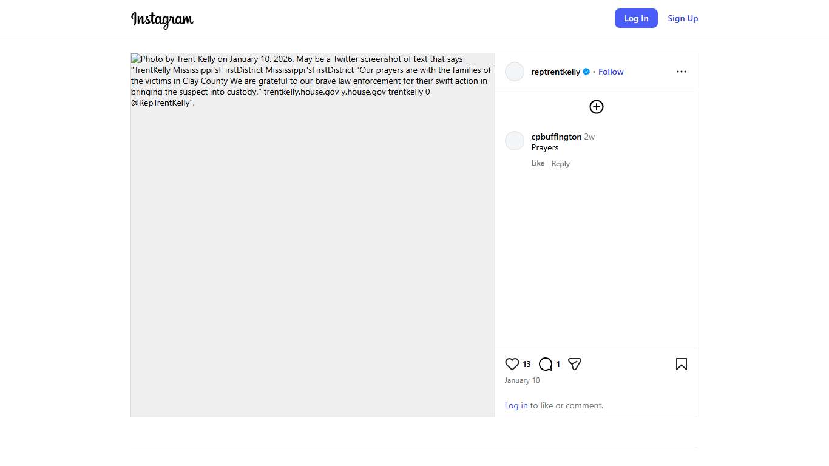Reply to cpbuffington's comment

click(560, 164)
